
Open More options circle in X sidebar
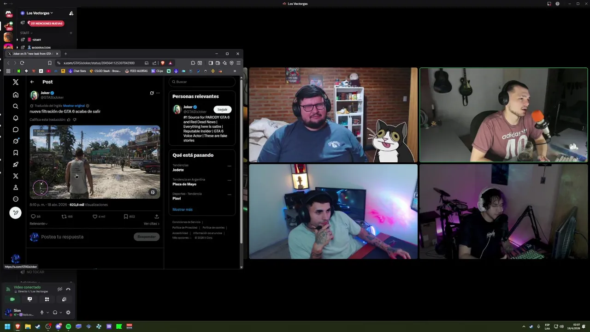click(16, 199)
